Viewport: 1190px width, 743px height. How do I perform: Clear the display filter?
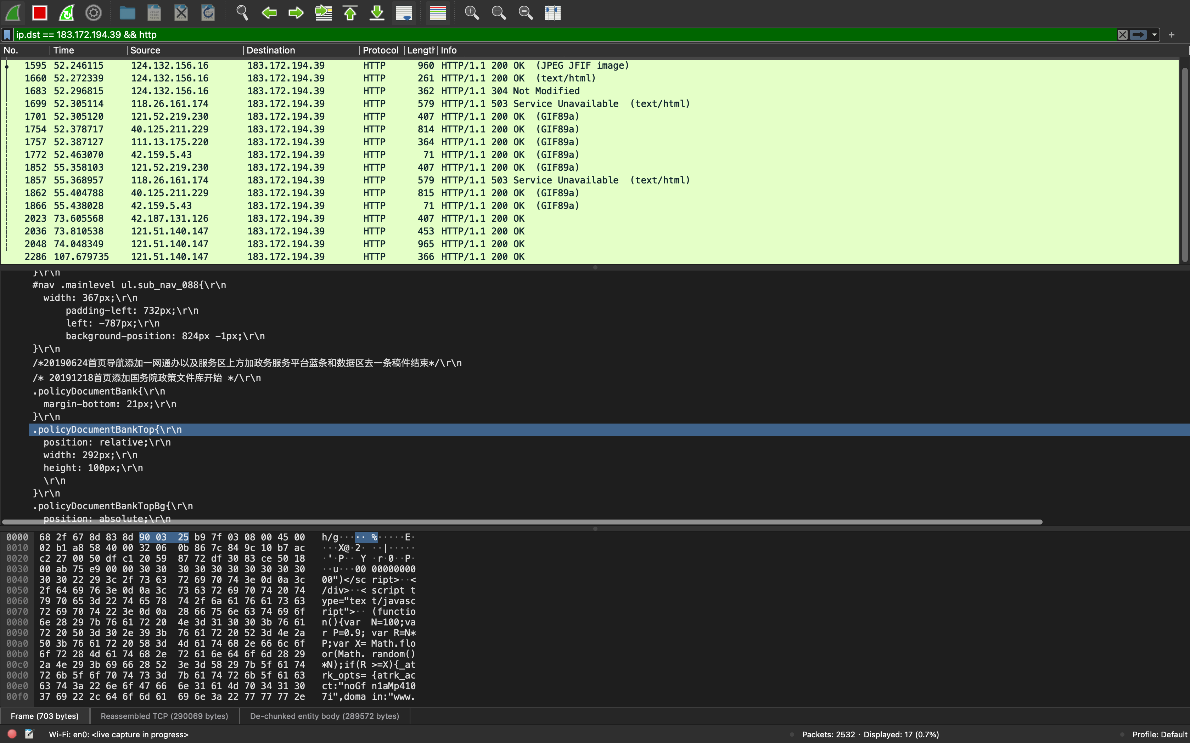(1123, 35)
